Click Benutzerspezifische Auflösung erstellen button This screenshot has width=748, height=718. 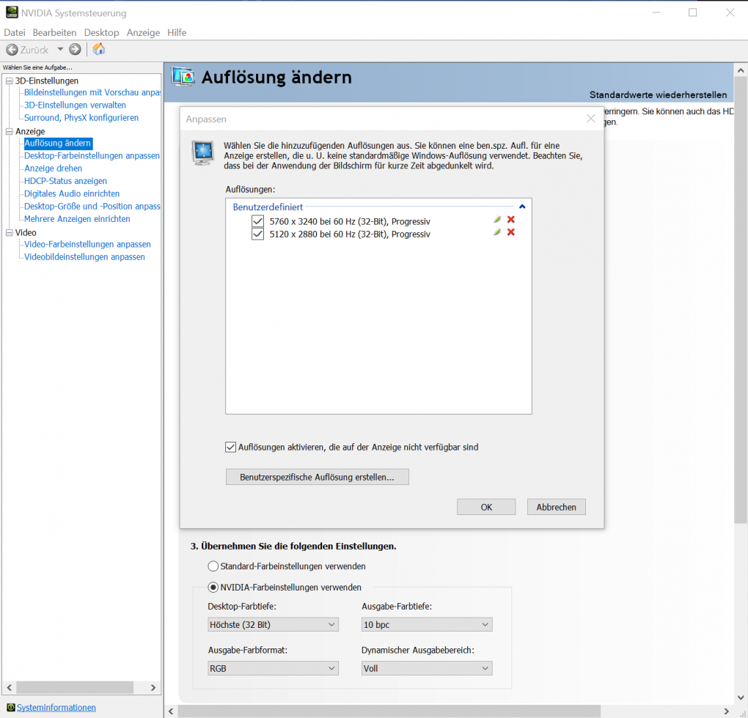coord(318,477)
